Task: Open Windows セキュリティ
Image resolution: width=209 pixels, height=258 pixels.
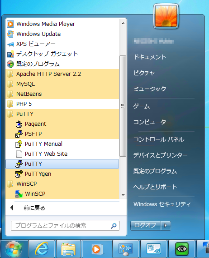Action: [162, 204]
